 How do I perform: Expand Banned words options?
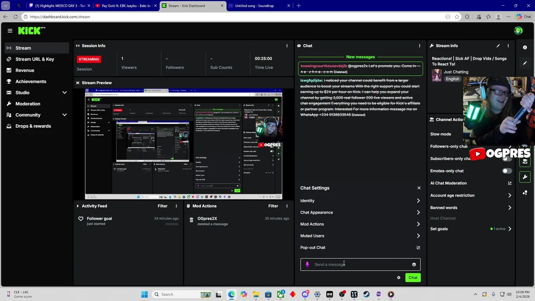(471, 207)
